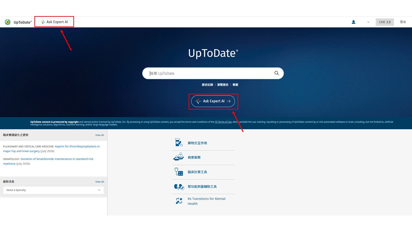Open Ask Expert AI from the top header
The width and height of the screenshot is (412, 232).
(x=54, y=22)
